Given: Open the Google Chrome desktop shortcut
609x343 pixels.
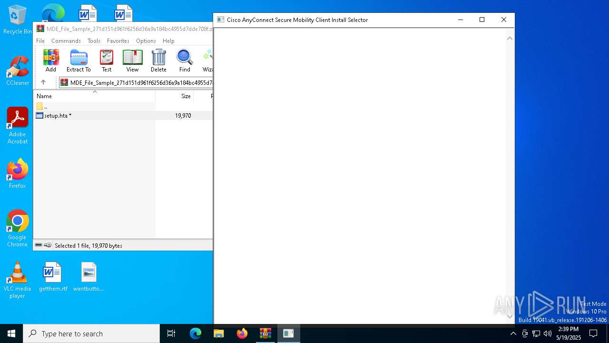Looking at the screenshot, I should click(x=18, y=229).
